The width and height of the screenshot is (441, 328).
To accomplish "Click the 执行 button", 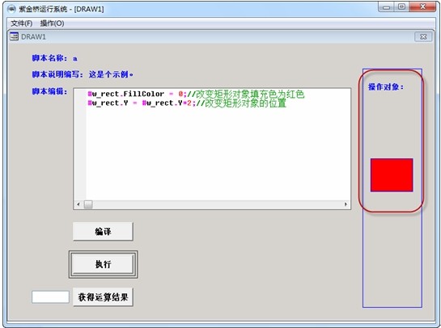I will [x=103, y=264].
